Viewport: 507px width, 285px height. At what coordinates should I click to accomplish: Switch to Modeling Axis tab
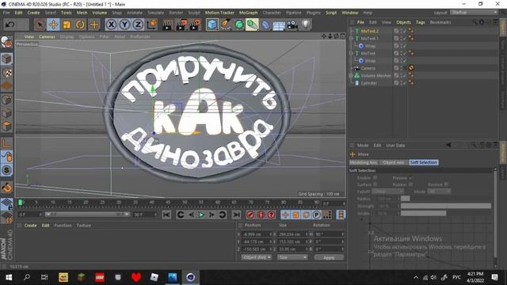coord(364,162)
